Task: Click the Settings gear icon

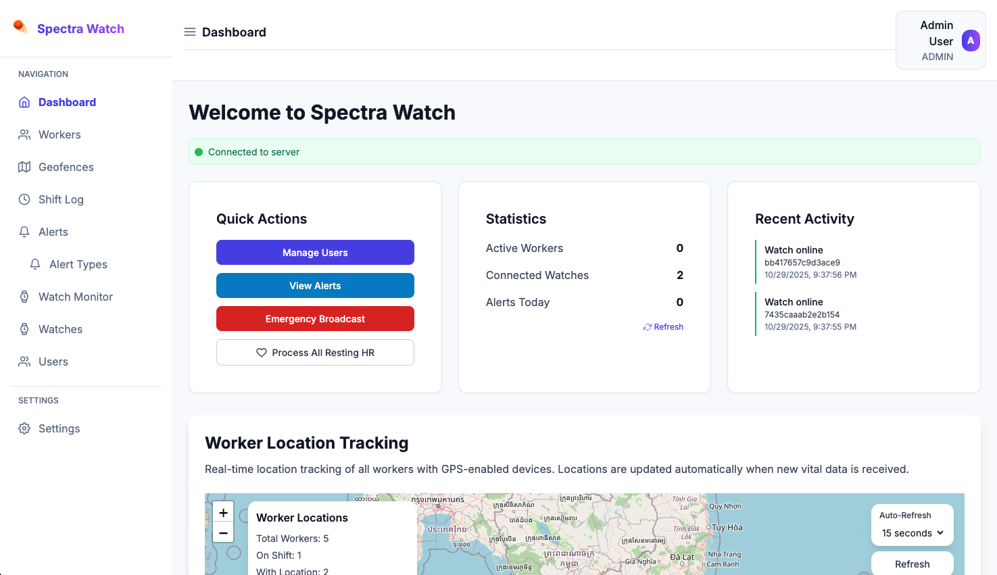Action: pyautogui.click(x=24, y=428)
